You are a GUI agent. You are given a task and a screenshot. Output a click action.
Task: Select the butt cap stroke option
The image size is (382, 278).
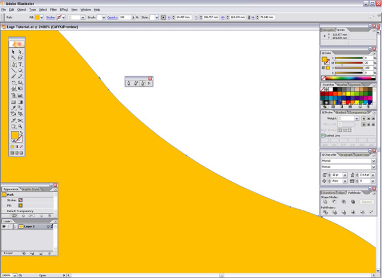[x=363, y=118]
